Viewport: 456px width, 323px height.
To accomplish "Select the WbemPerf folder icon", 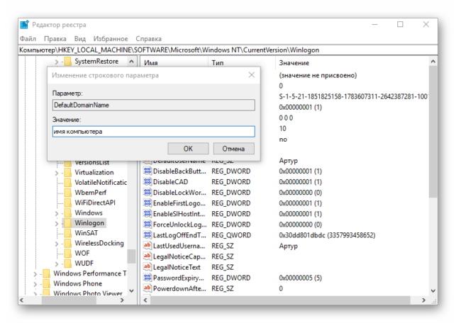I will click(68, 193).
